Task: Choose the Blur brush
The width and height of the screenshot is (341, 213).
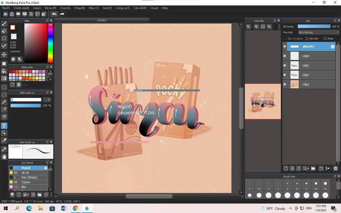Action: pyautogui.click(x=28, y=187)
